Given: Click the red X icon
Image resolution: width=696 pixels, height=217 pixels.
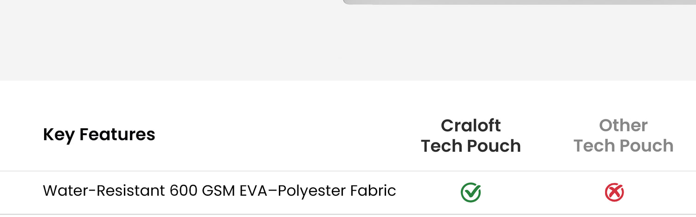Looking at the screenshot, I should (614, 192).
